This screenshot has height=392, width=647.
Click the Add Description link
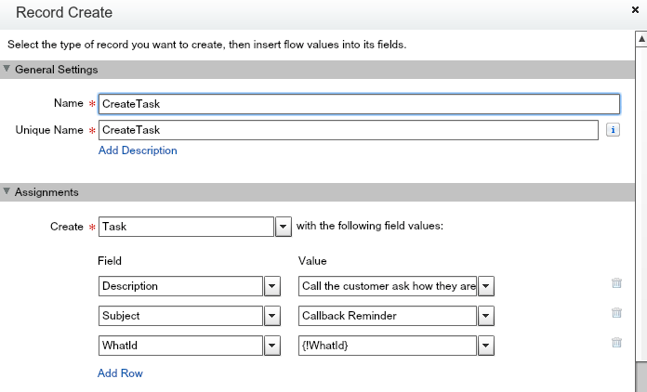tap(138, 150)
